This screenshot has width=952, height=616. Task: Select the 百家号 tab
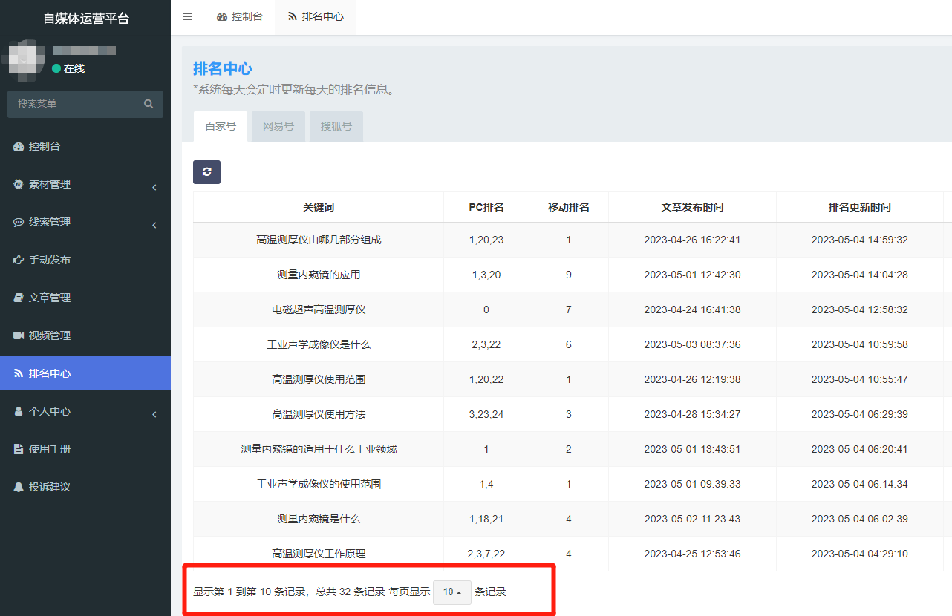coord(221,126)
